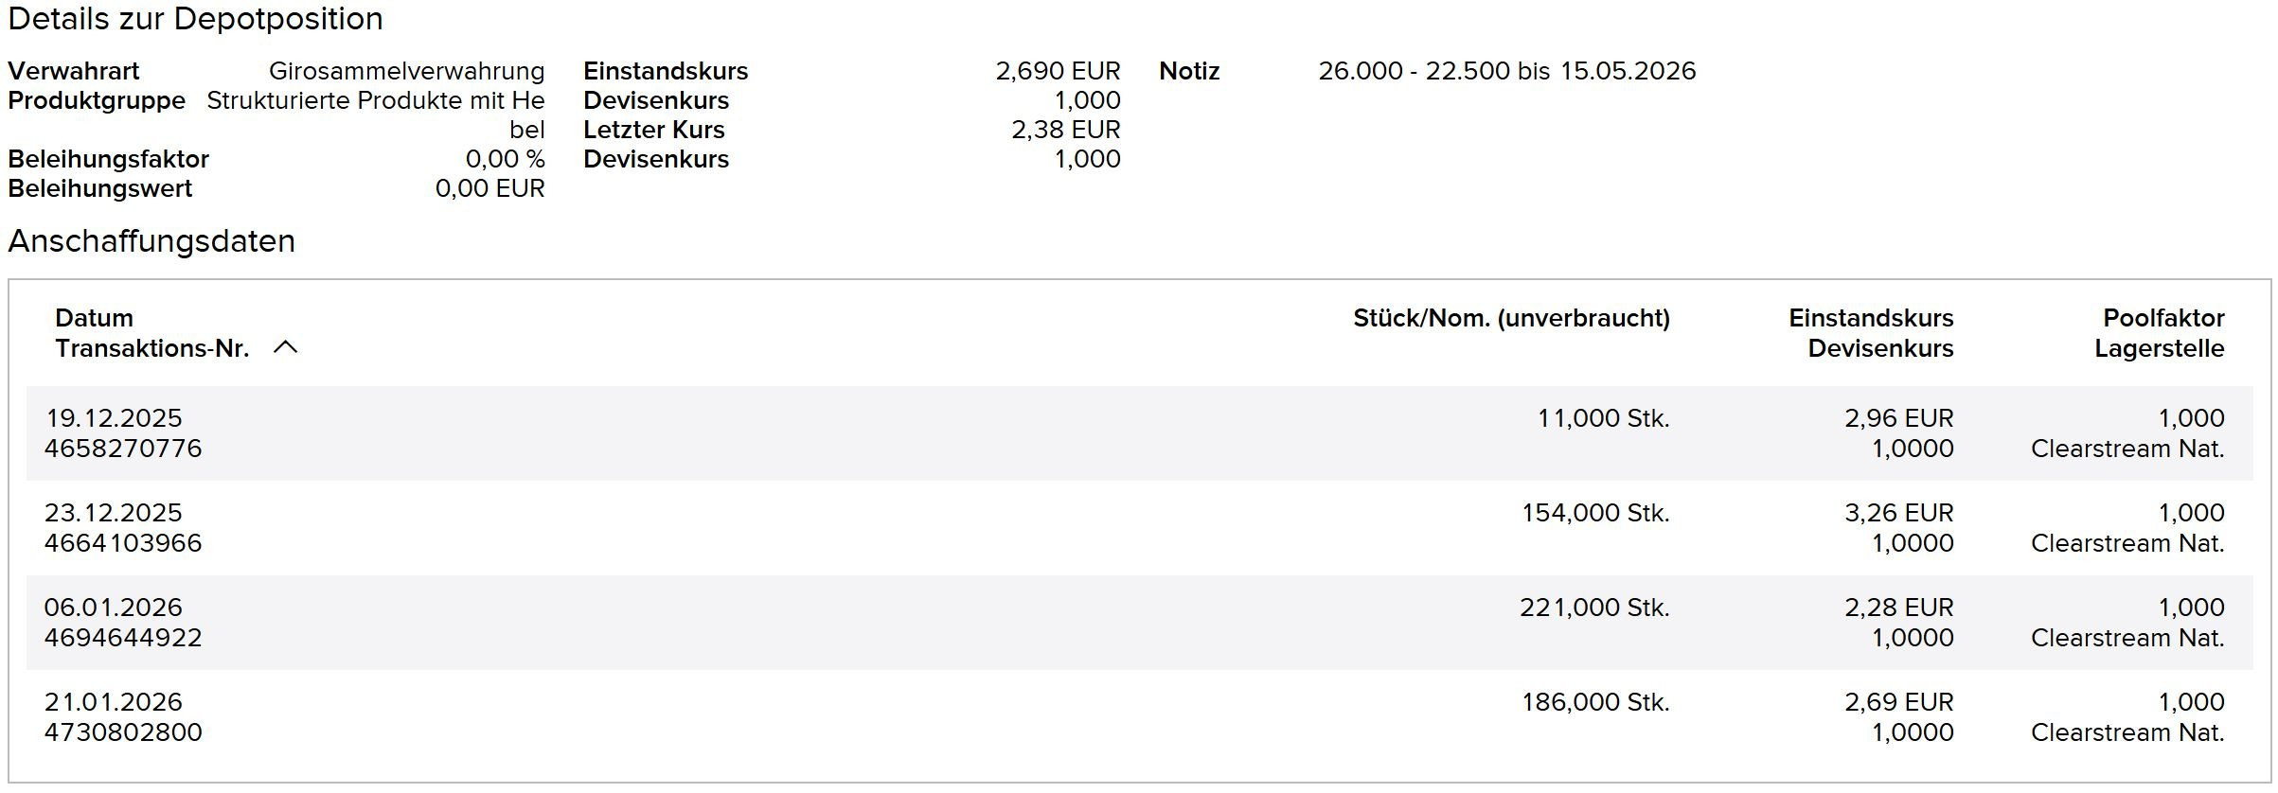The height and width of the screenshot is (793, 2278).
Task: Click transaction number 4664103966
Action: tap(123, 543)
